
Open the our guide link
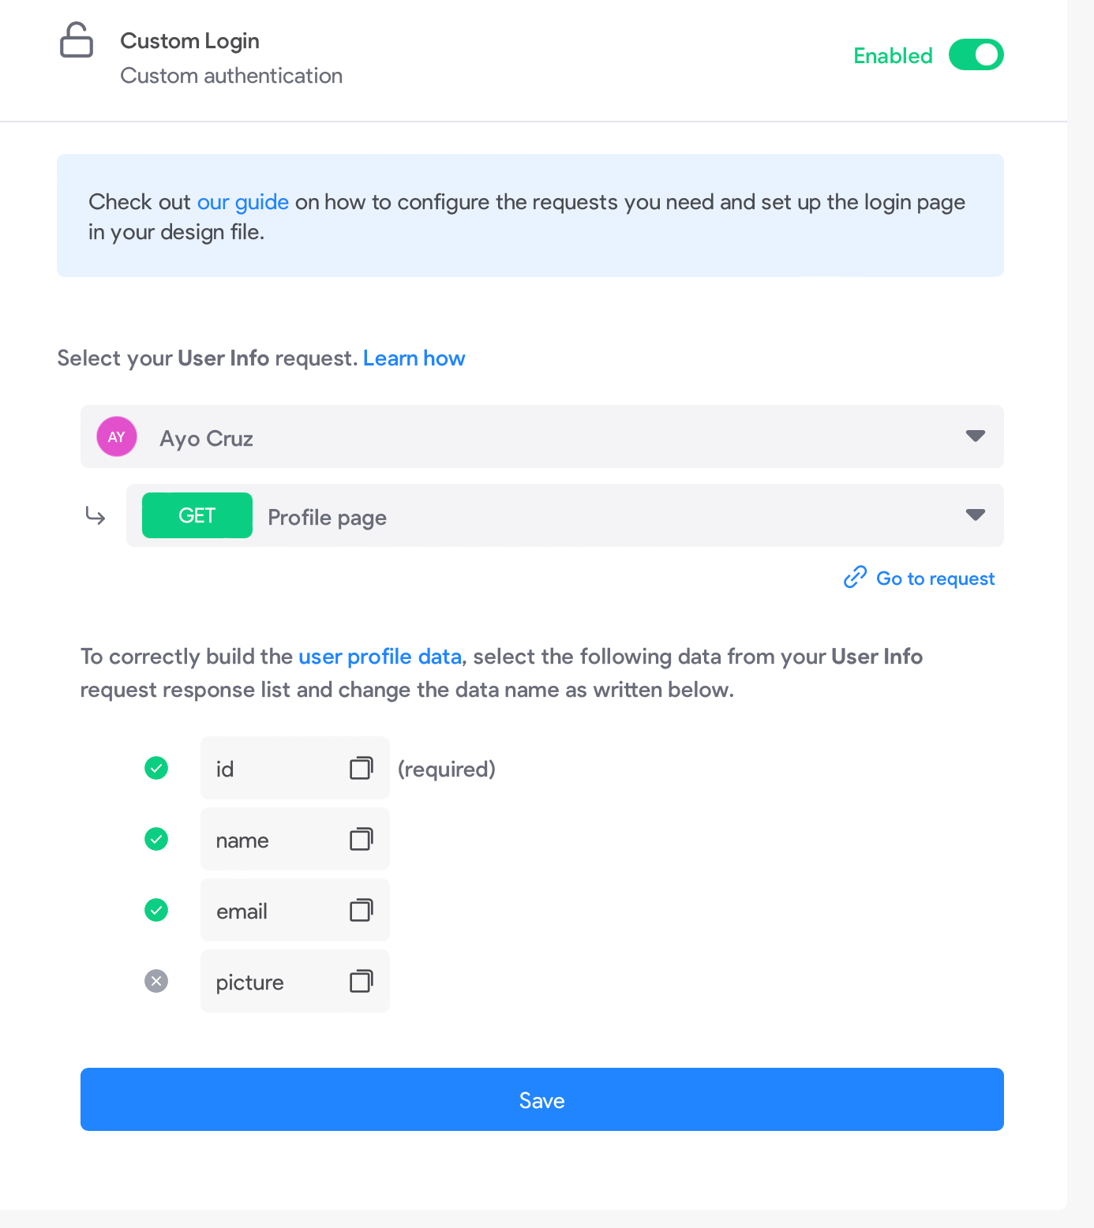pyautogui.click(x=243, y=202)
